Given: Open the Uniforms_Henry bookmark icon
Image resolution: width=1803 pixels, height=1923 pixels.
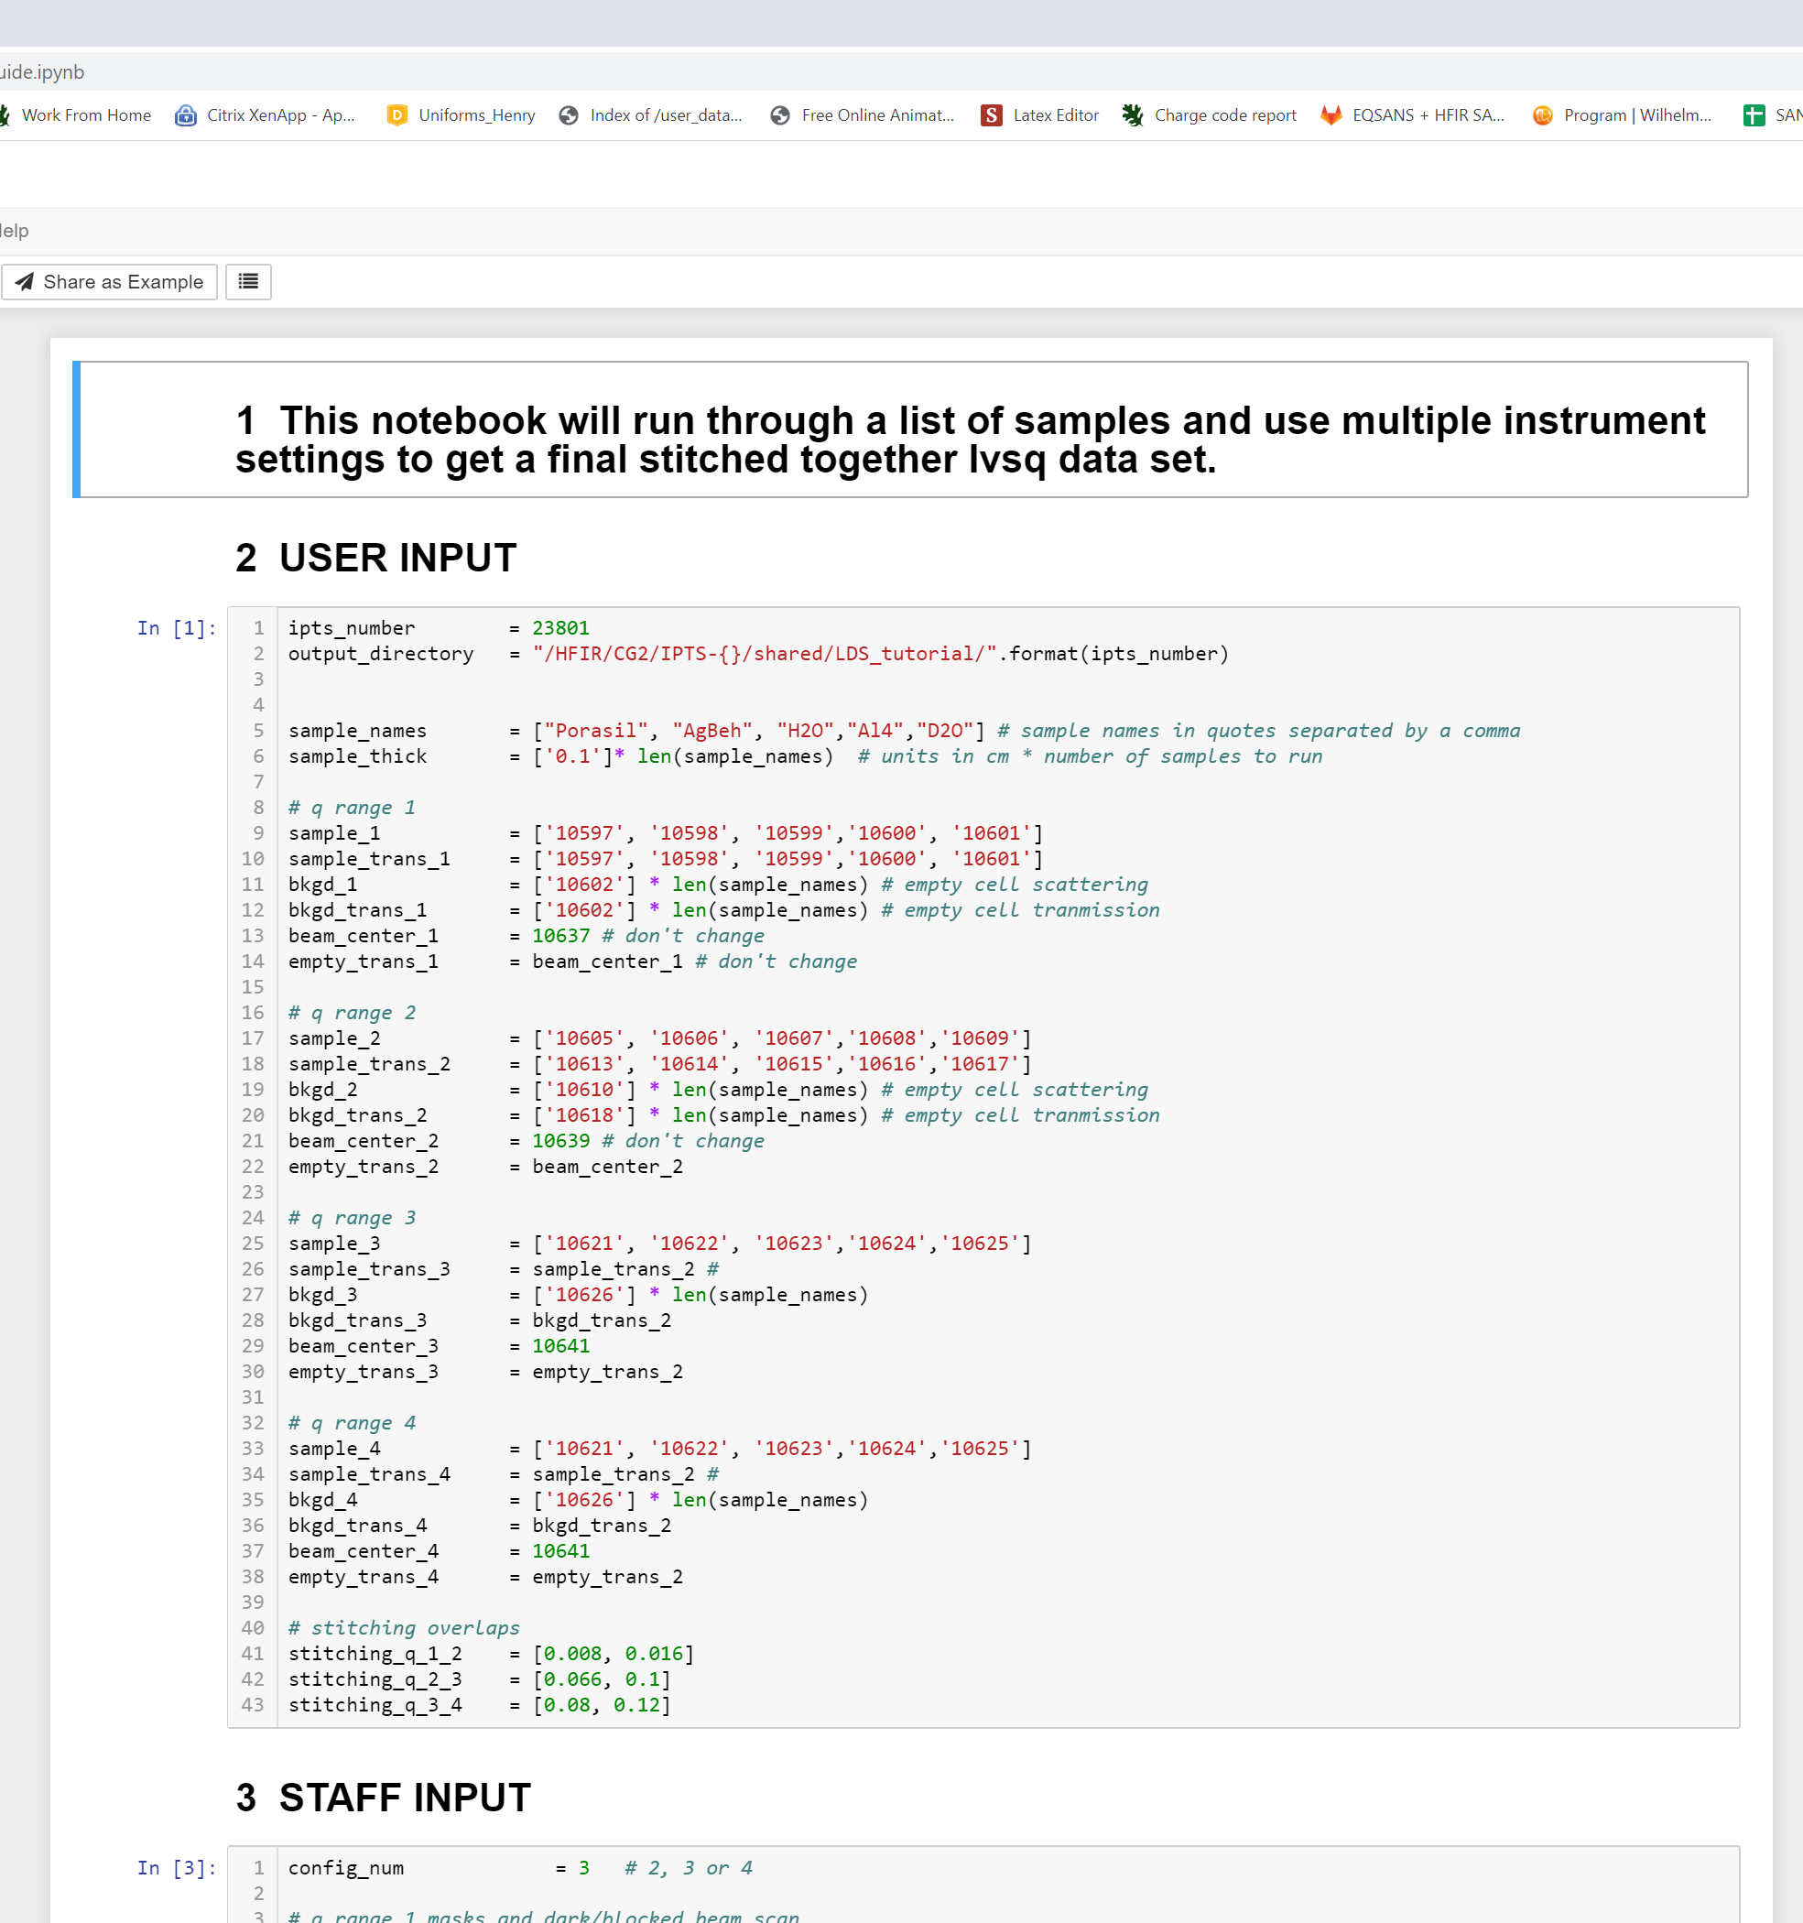Looking at the screenshot, I should [x=396, y=115].
